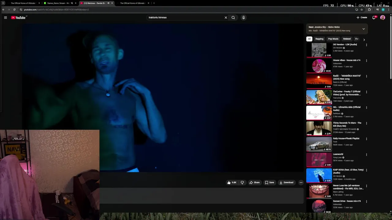Select the Pop Music filter chip

coord(333,39)
